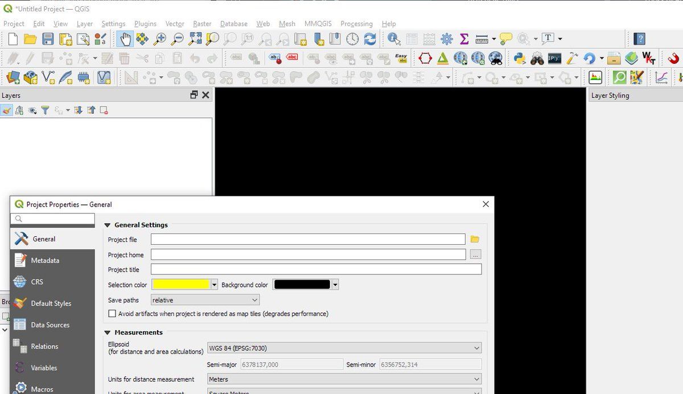Click the Save Project floppy icon
Image resolution: width=683 pixels, height=394 pixels.
(x=48, y=39)
